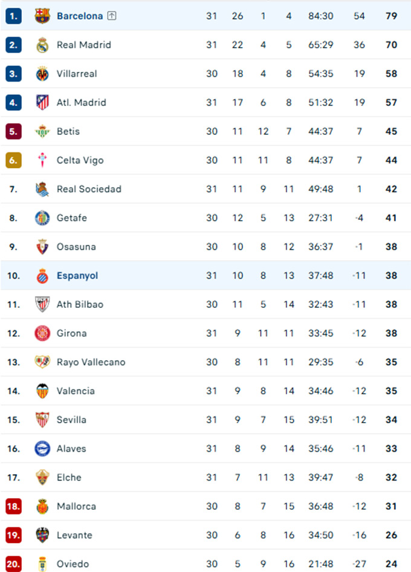Image resolution: width=411 pixels, height=572 pixels.
Task: Click the Getafe club crest icon
Action: 42,218
